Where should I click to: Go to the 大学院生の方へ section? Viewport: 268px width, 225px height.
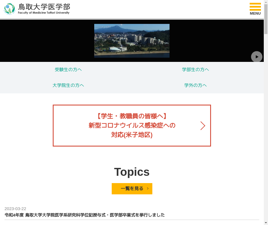click(x=68, y=85)
